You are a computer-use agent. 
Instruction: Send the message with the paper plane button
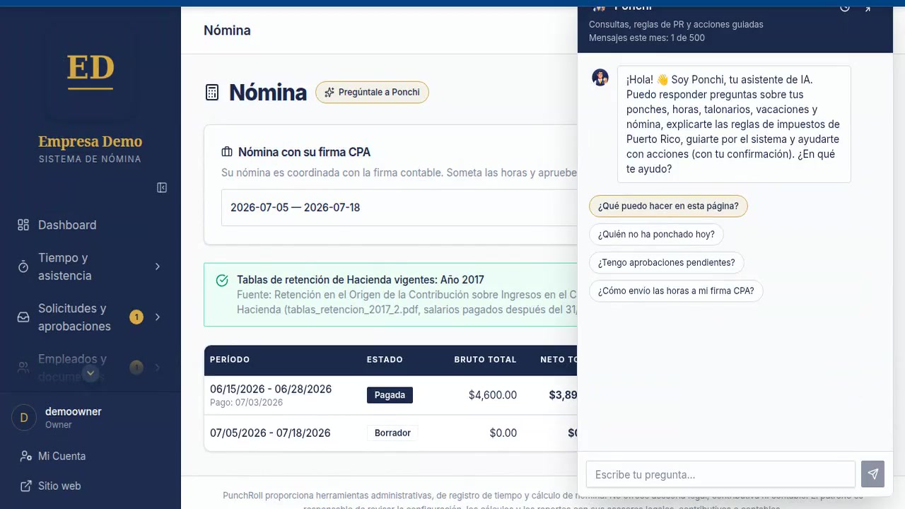872,474
